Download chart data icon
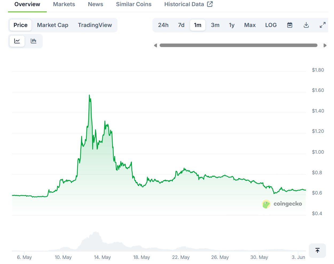This screenshot has width=334, height=264. pyautogui.click(x=306, y=25)
